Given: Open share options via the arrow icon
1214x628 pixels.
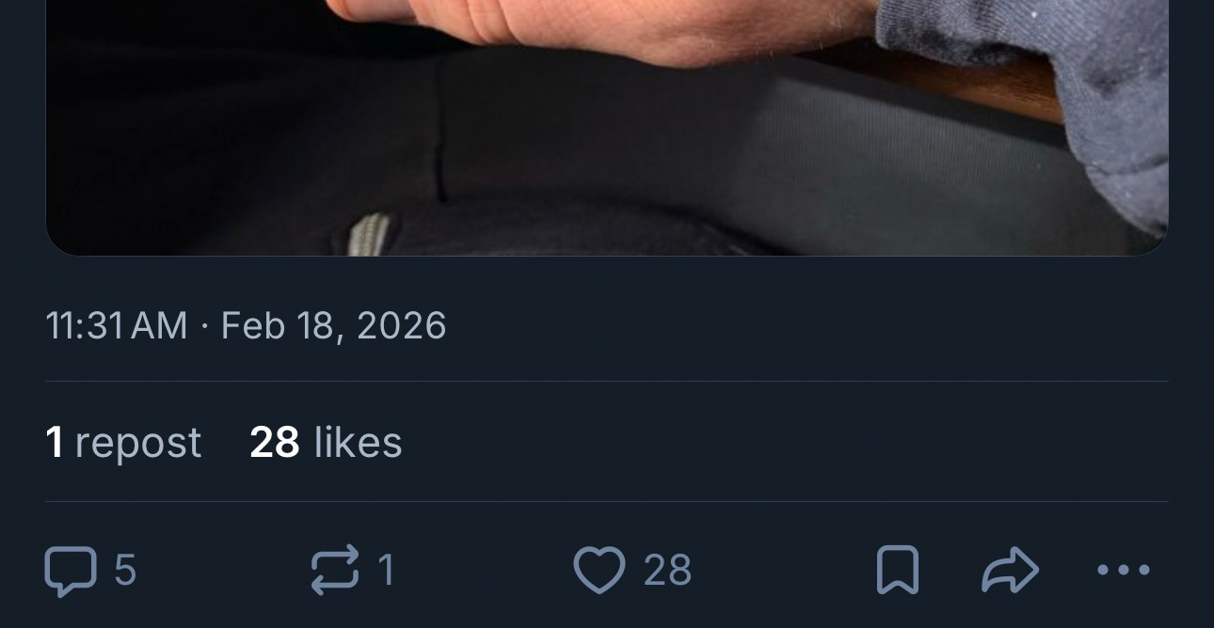Looking at the screenshot, I should 1010,571.
